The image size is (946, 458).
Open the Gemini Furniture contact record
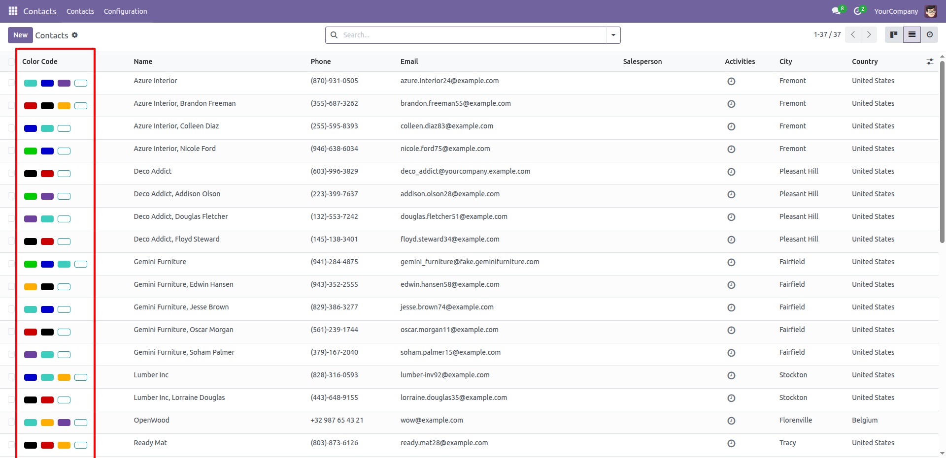(x=160, y=262)
